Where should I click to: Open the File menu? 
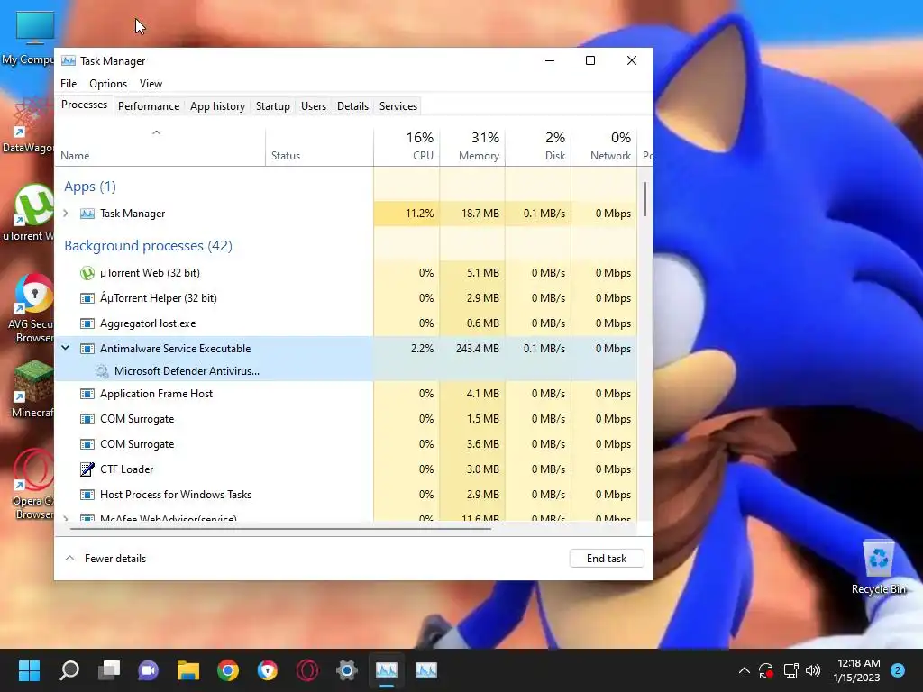pos(69,84)
